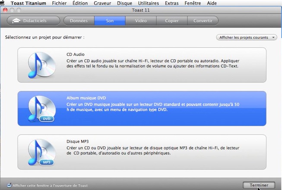
Task: Open the Édition menu
Action: [x=80, y=3]
